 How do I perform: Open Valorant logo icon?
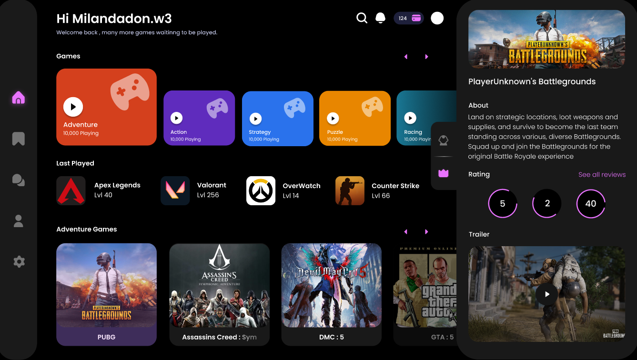[x=175, y=190]
